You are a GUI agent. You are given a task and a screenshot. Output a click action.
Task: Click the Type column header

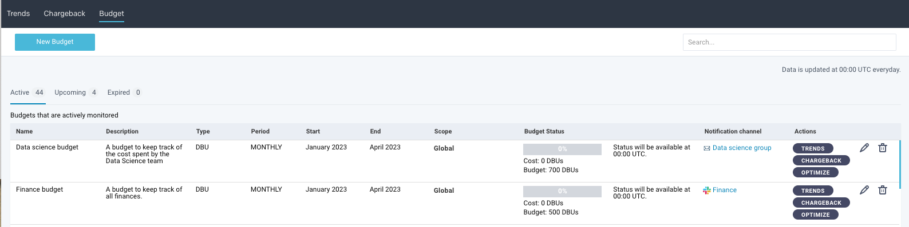click(x=203, y=131)
